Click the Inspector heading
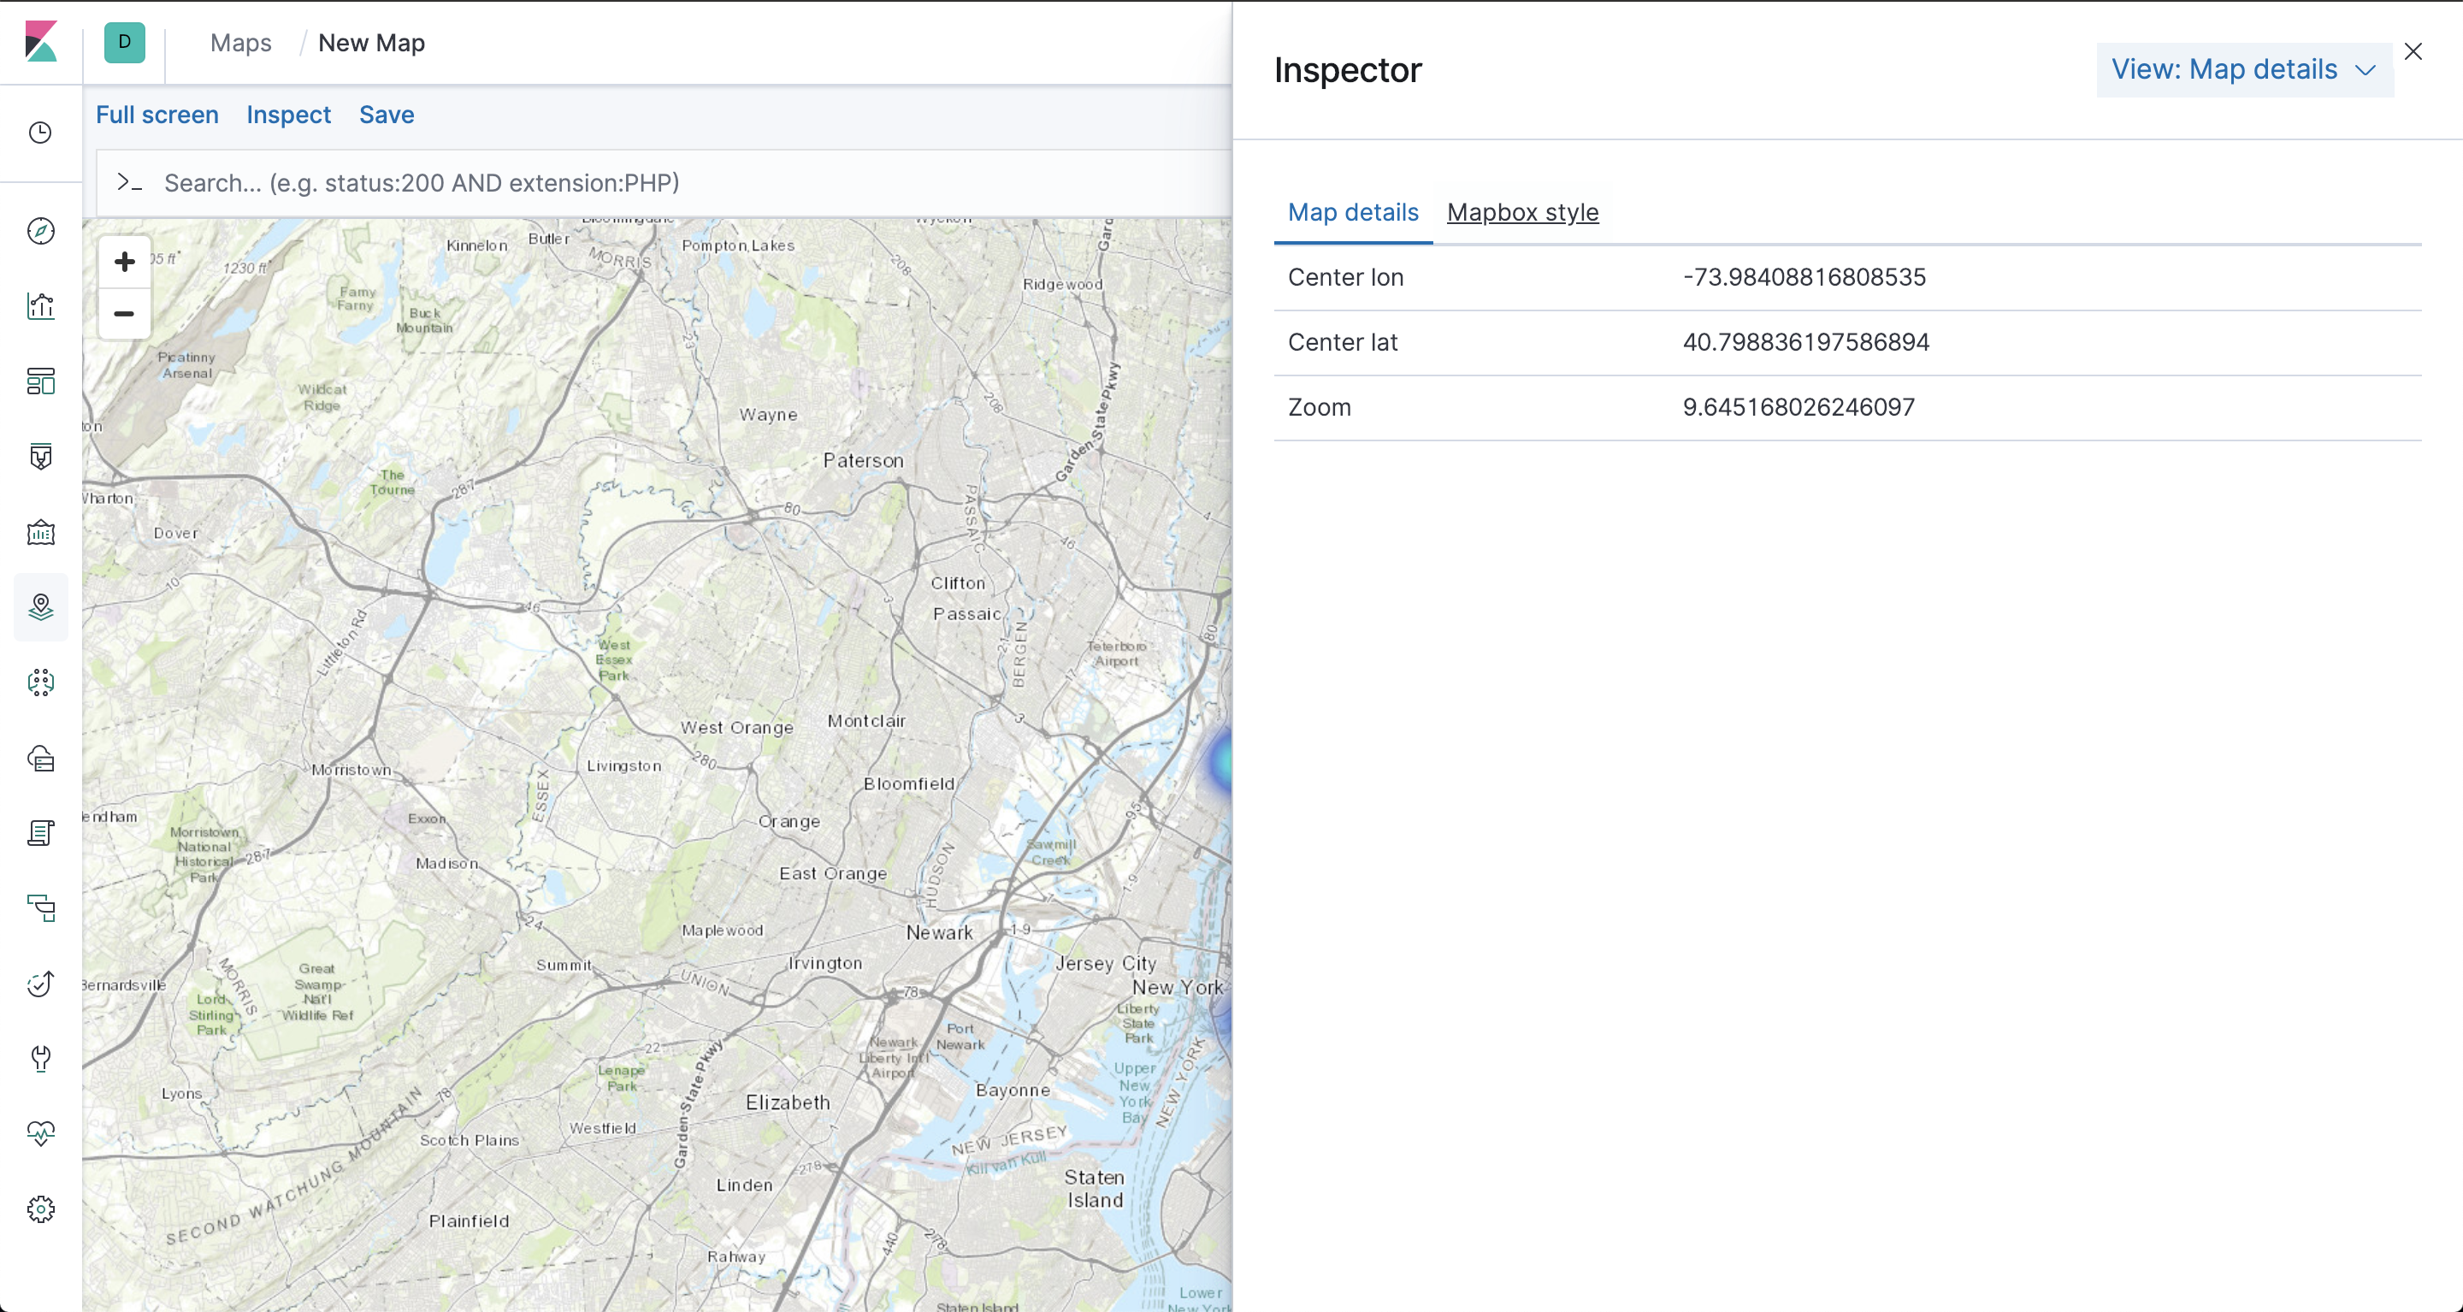The height and width of the screenshot is (1312, 2463). pyautogui.click(x=1347, y=70)
